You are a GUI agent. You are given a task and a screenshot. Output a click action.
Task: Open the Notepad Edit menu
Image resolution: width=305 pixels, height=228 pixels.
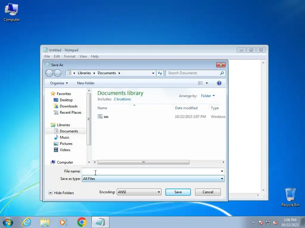57,56
